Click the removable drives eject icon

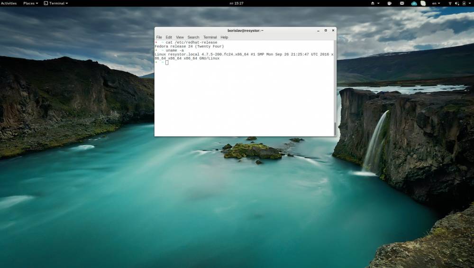(373, 3)
